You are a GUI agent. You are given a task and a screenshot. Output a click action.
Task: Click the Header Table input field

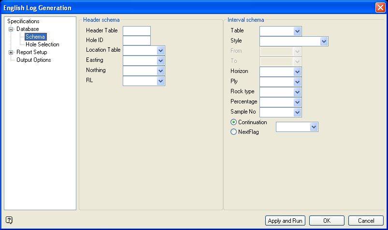(x=137, y=31)
